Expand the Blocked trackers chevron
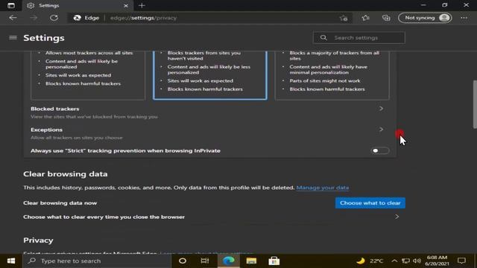477x268 pixels. (x=381, y=109)
